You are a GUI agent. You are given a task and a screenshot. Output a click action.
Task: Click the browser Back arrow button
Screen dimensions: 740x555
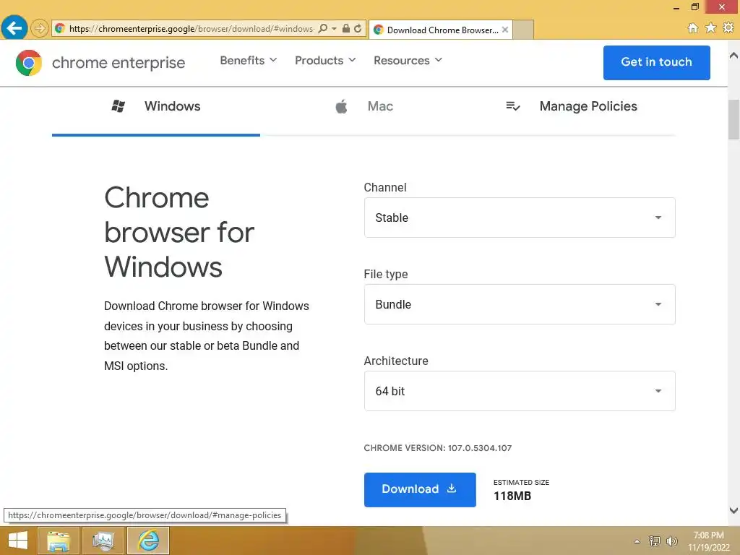[14, 28]
